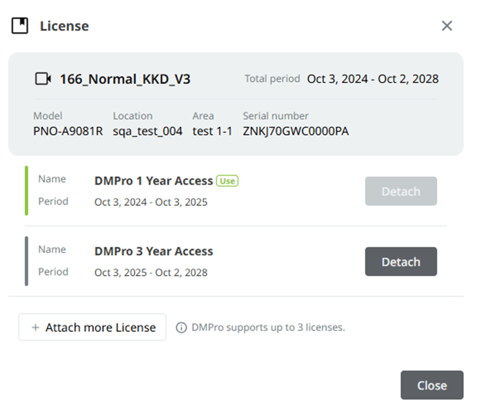This screenshot has height=412, width=481.
Task: Open Attach more License
Action: 92,327
